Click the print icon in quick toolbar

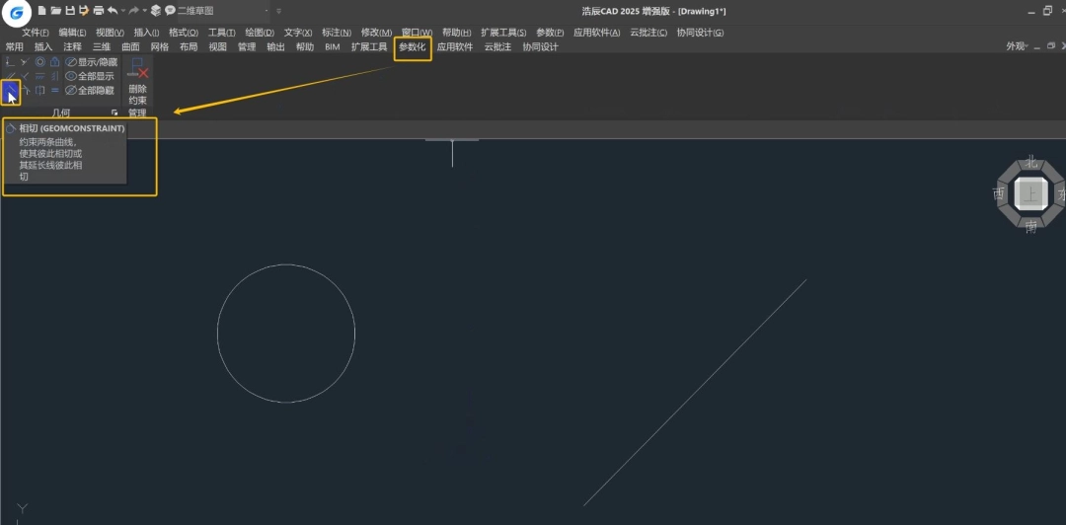tap(99, 10)
